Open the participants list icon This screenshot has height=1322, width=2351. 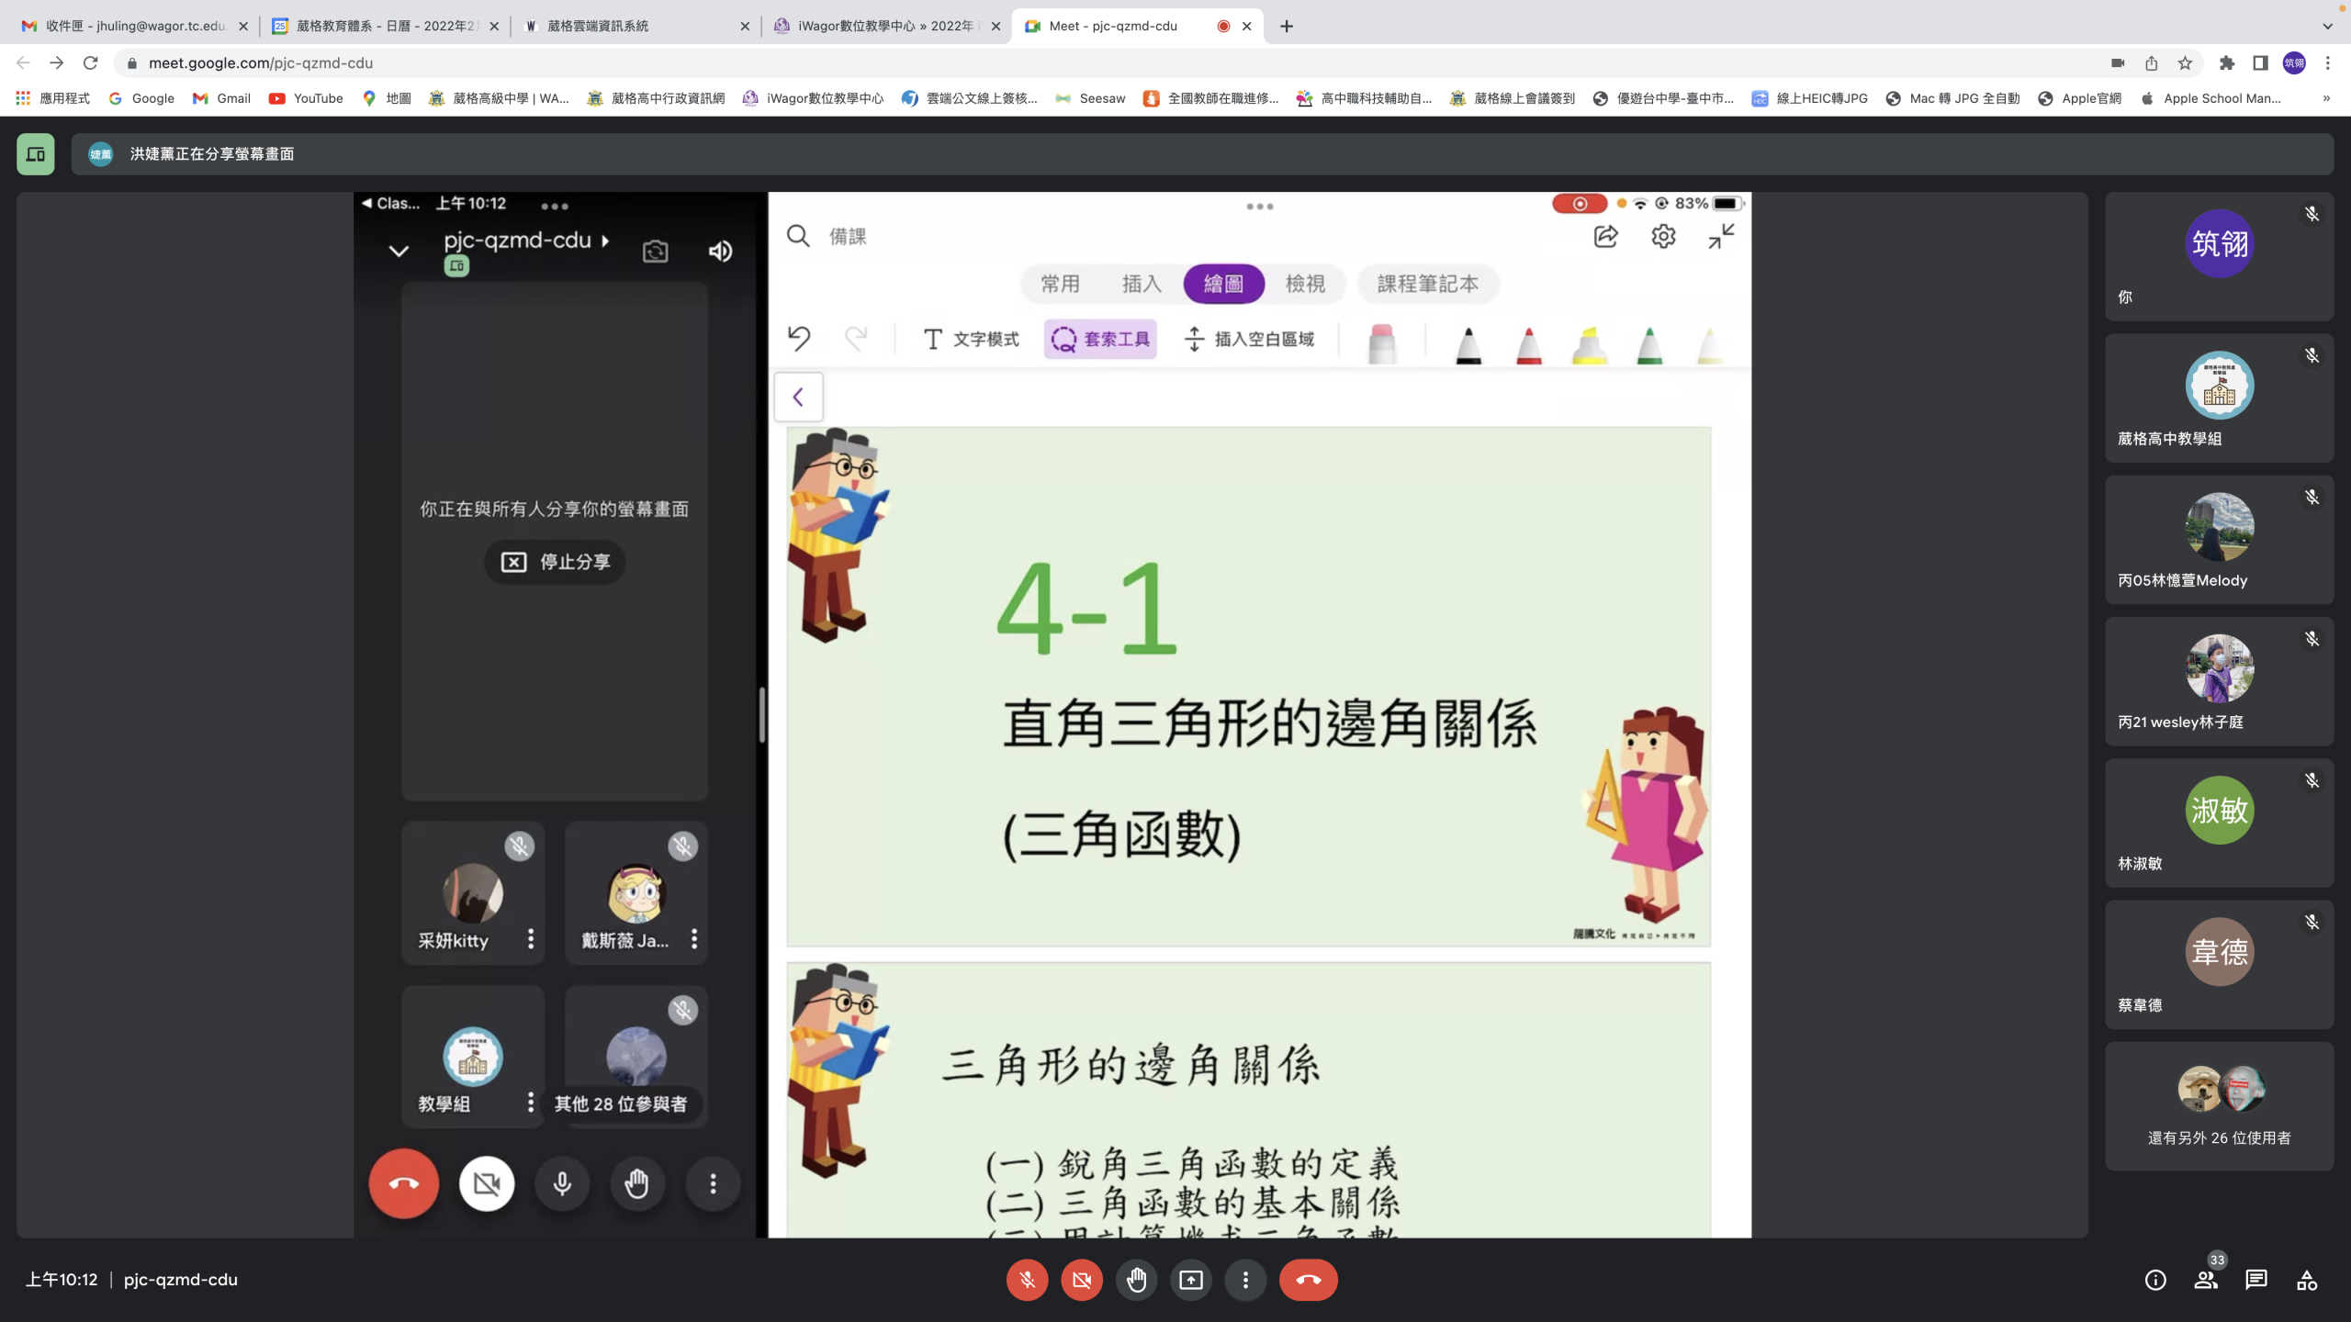click(x=2206, y=1280)
